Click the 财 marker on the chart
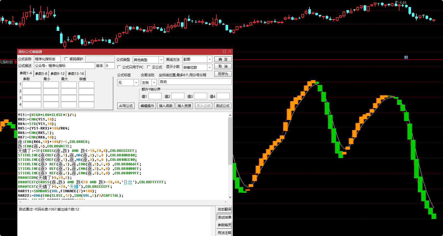Viewport: 443px width, 236px height. [x=406, y=57]
